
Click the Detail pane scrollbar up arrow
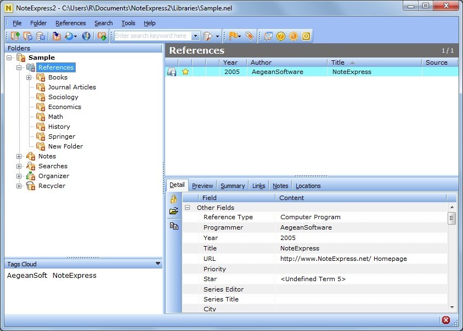coord(452,207)
